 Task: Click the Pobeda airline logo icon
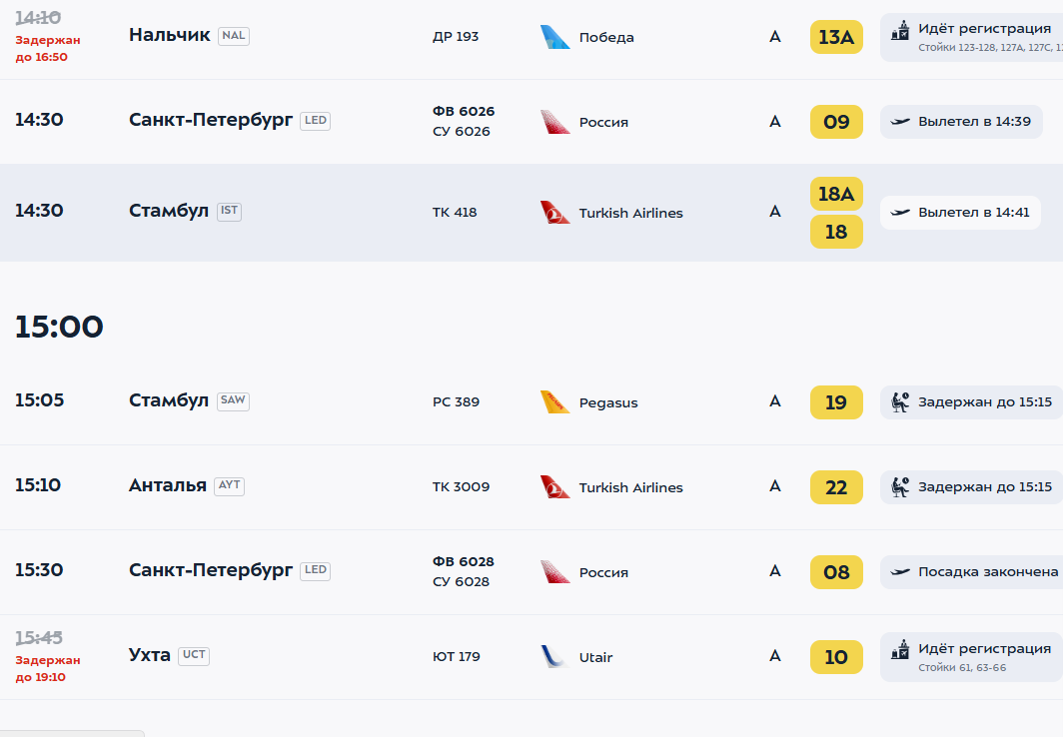click(554, 37)
